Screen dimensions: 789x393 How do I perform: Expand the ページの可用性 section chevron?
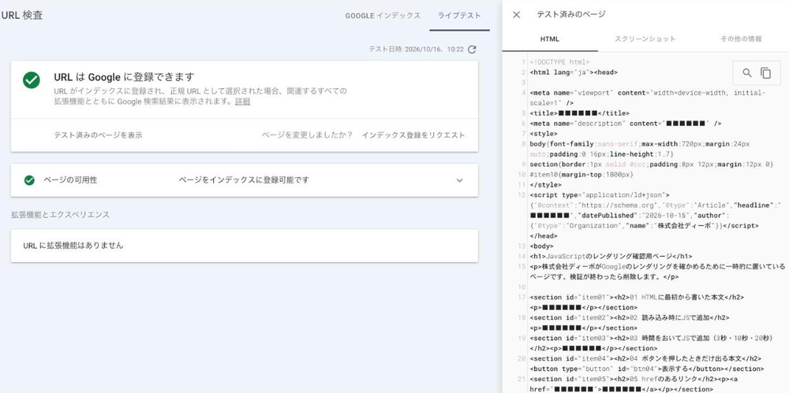click(x=459, y=180)
